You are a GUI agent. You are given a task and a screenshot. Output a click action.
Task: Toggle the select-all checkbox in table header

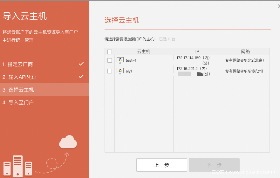[x=110, y=51]
